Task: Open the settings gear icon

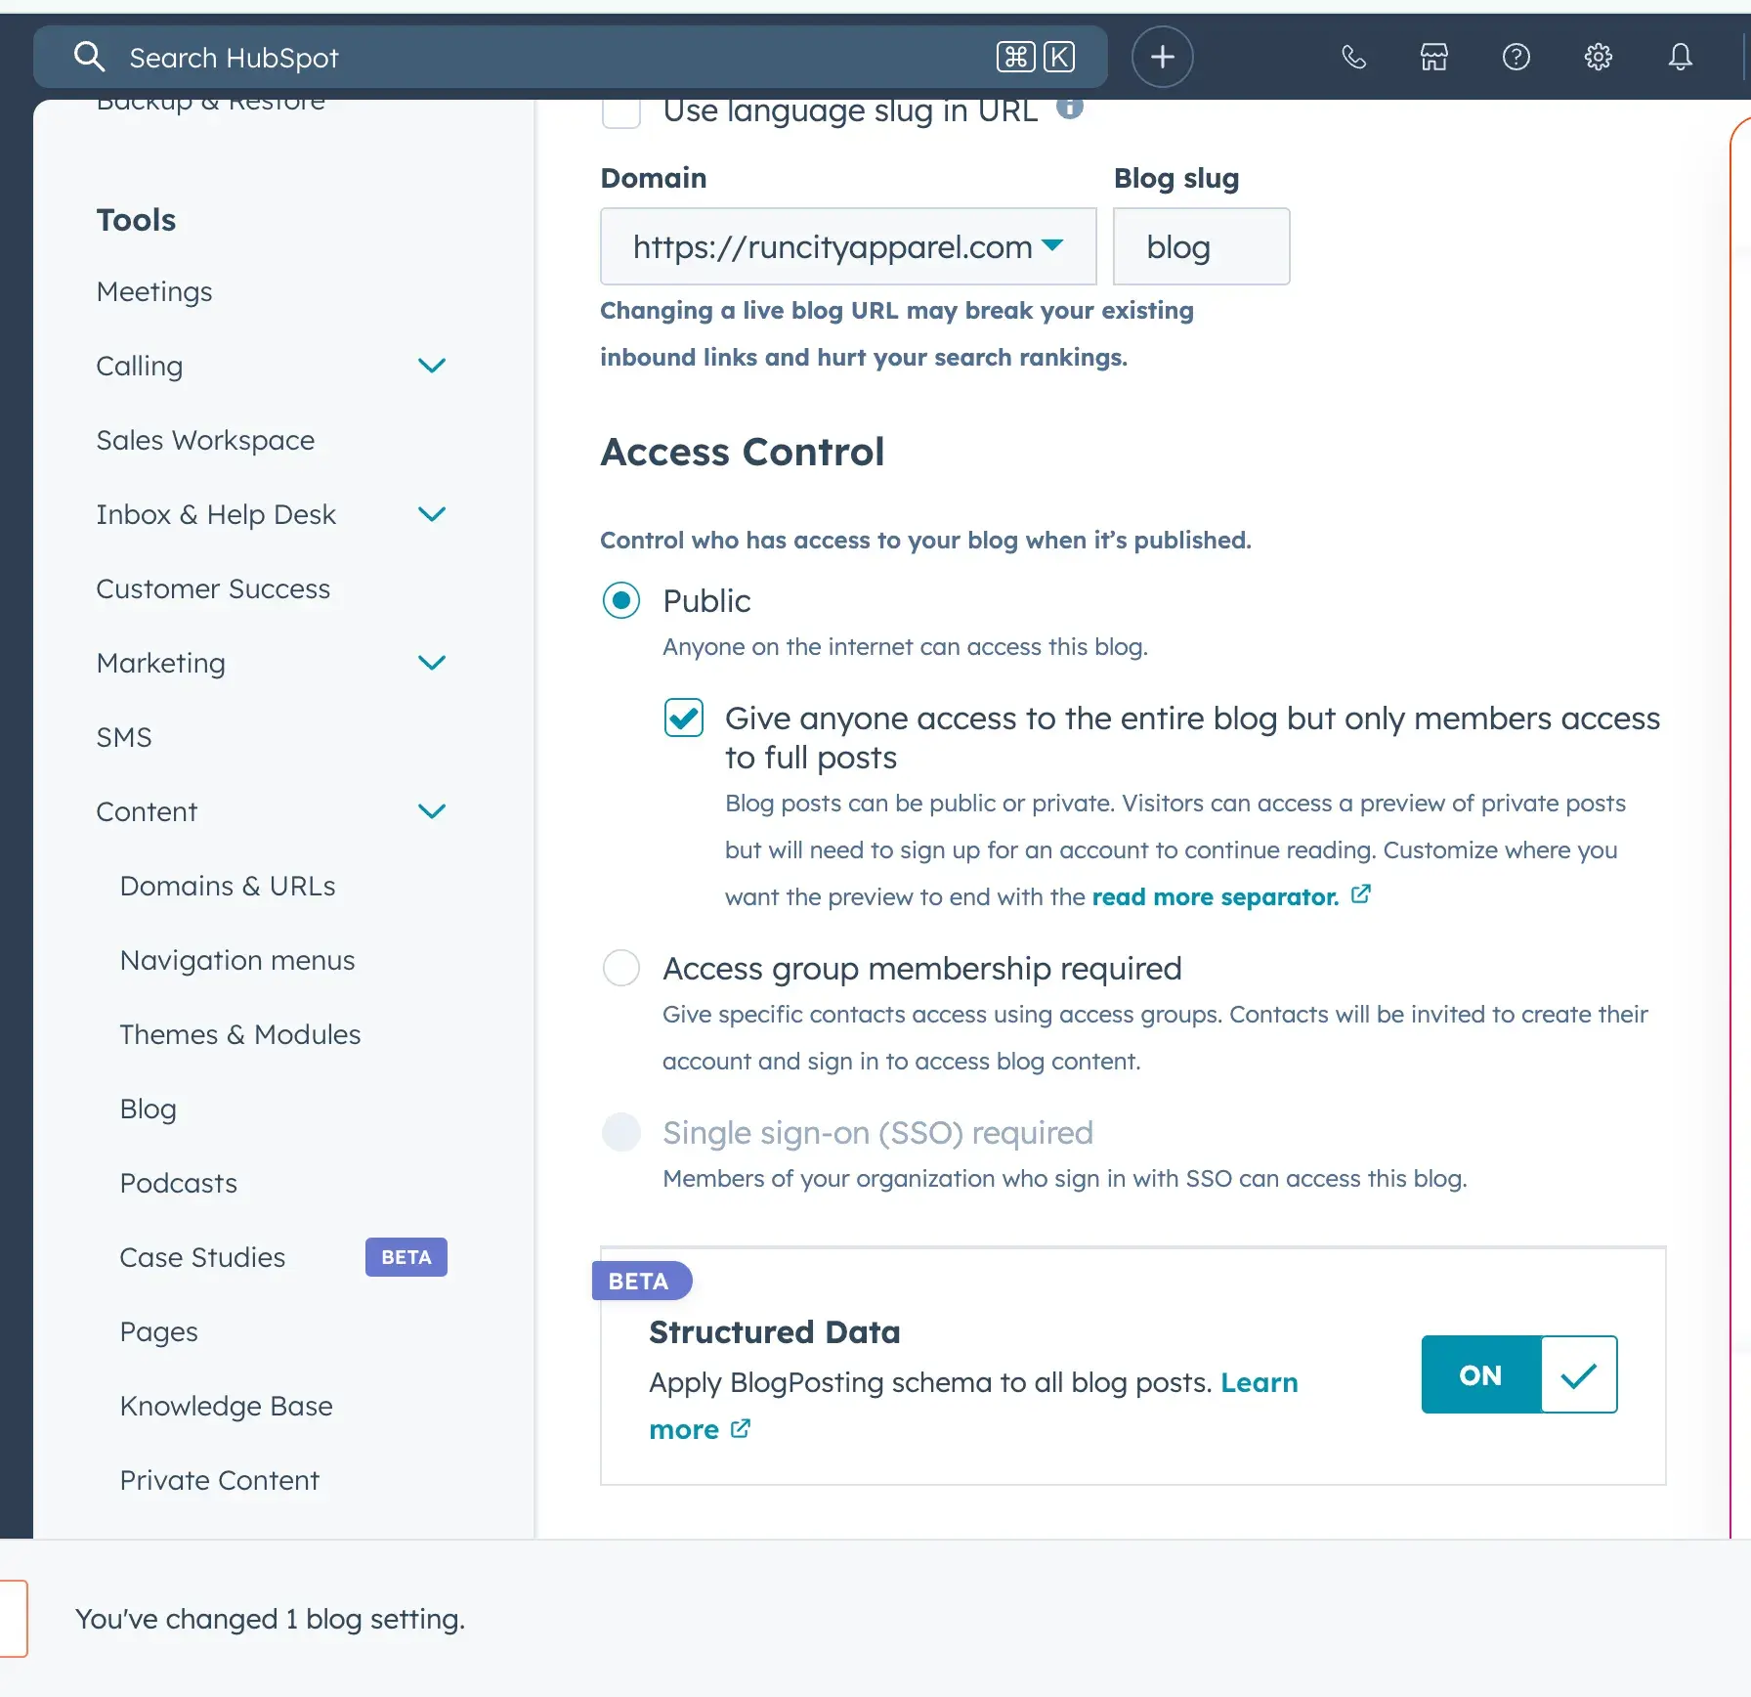Action: tap(1598, 57)
